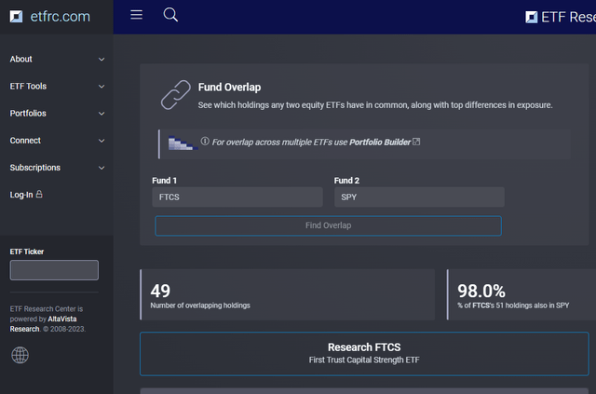The height and width of the screenshot is (394, 596).
Task: Click the ETF Ticker search box
Action: (54, 270)
